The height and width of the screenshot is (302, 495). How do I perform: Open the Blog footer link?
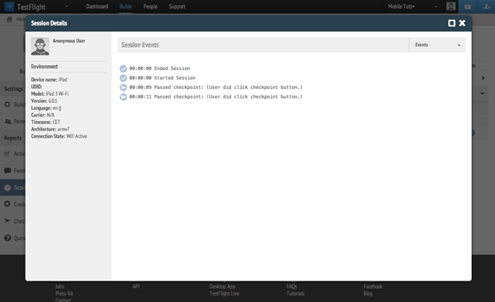(368, 294)
